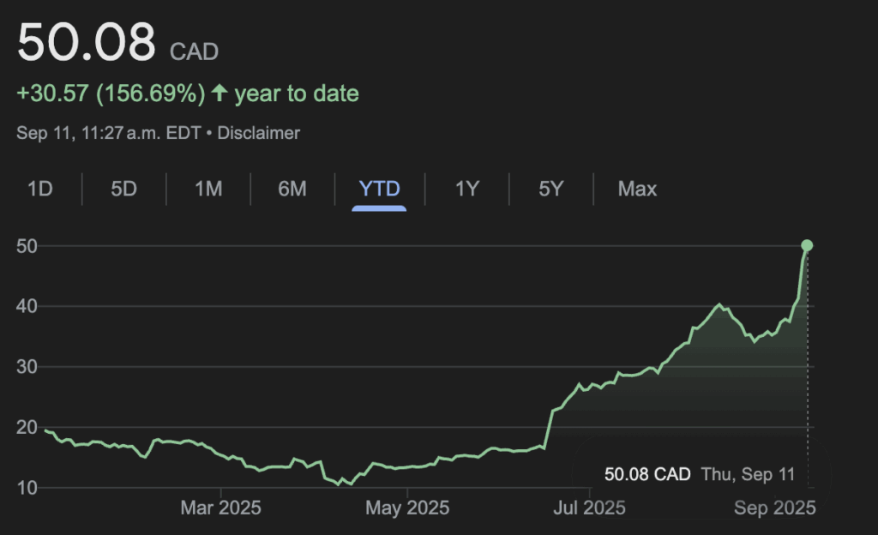The height and width of the screenshot is (535, 878).
Task: Click the green up-arrow icon
Action: point(219,93)
